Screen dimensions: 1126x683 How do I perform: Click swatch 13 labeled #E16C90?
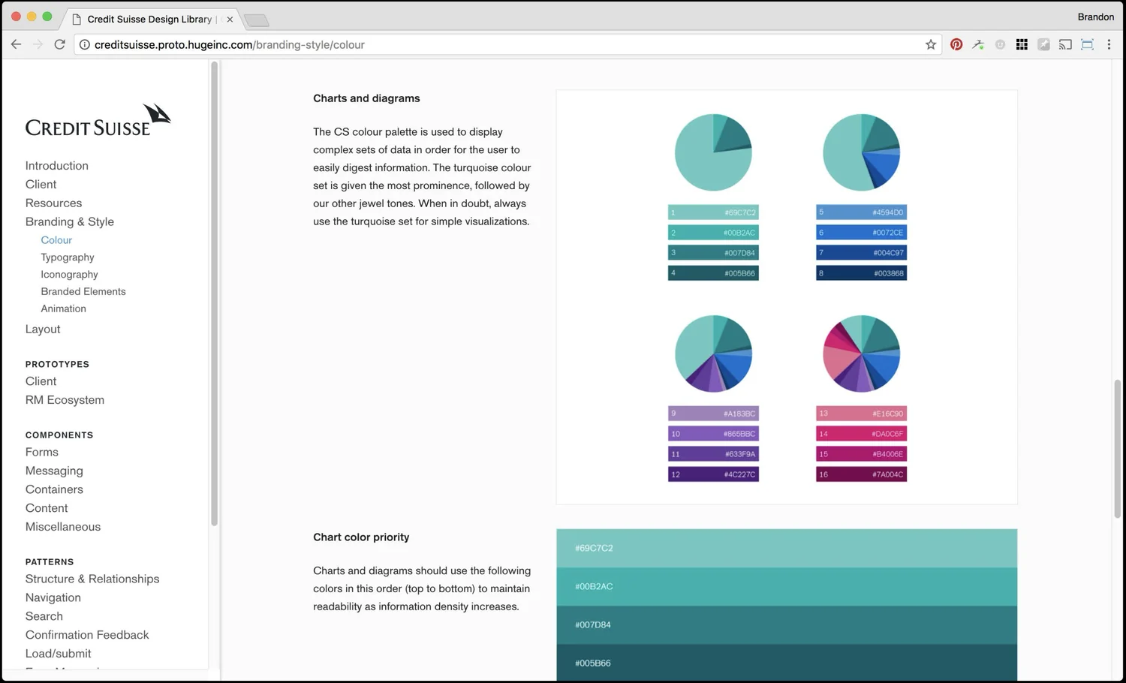(862, 414)
